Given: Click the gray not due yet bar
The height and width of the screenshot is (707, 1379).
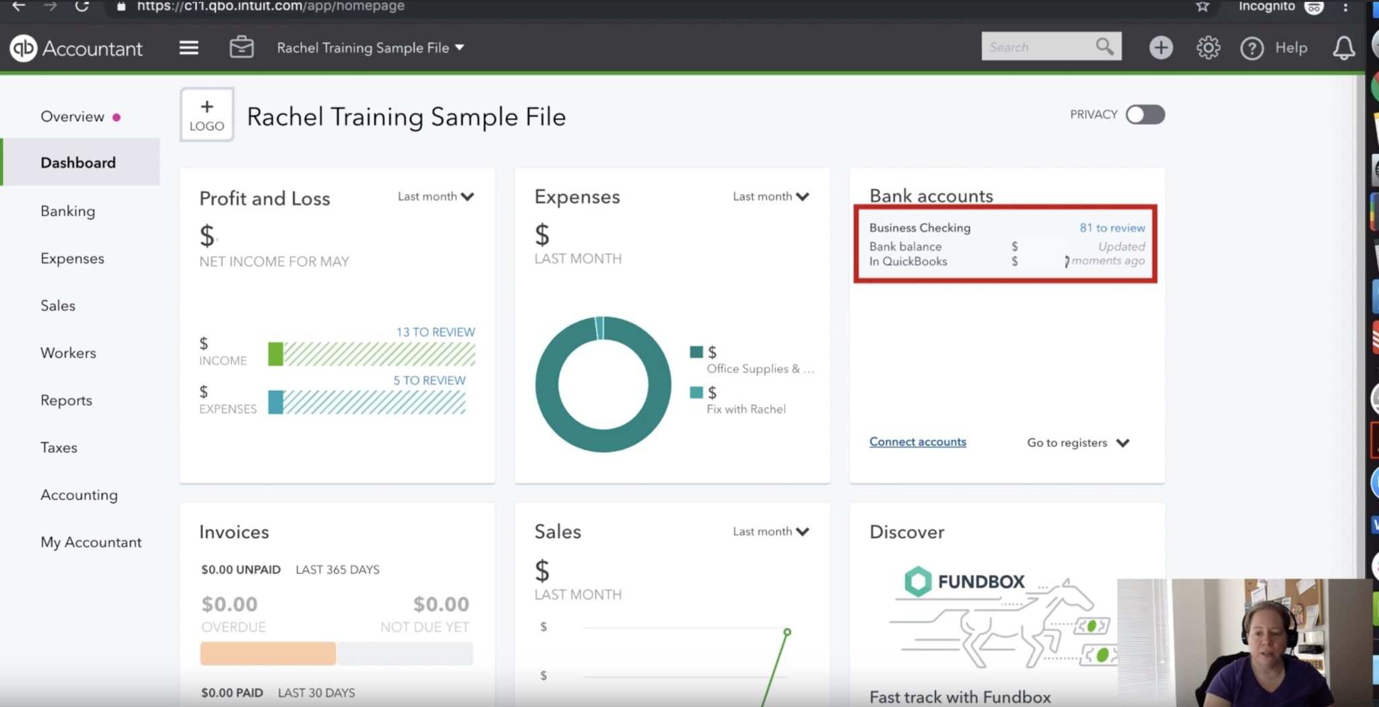Looking at the screenshot, I should [x=405, y=653].
